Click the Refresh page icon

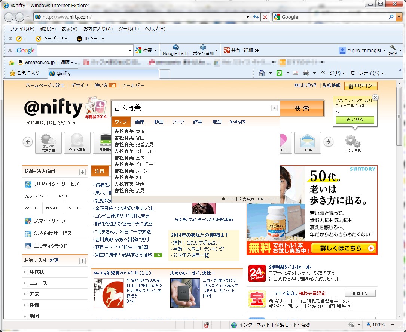click(256, 17)
